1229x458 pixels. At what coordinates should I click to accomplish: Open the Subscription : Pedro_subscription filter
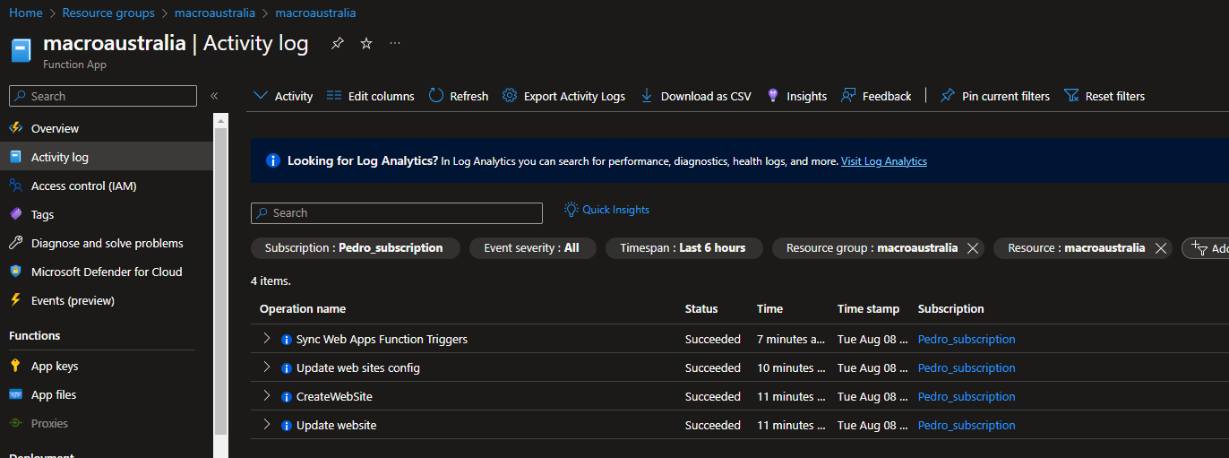pyautogui.click(x=355, y=248)
